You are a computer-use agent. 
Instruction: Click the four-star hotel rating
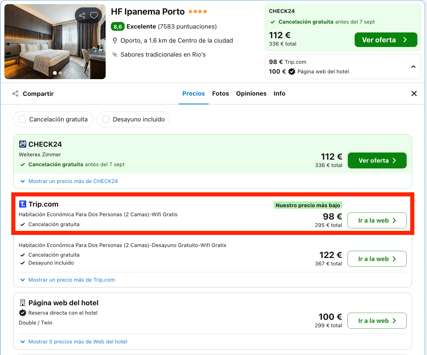pos(198,12)
